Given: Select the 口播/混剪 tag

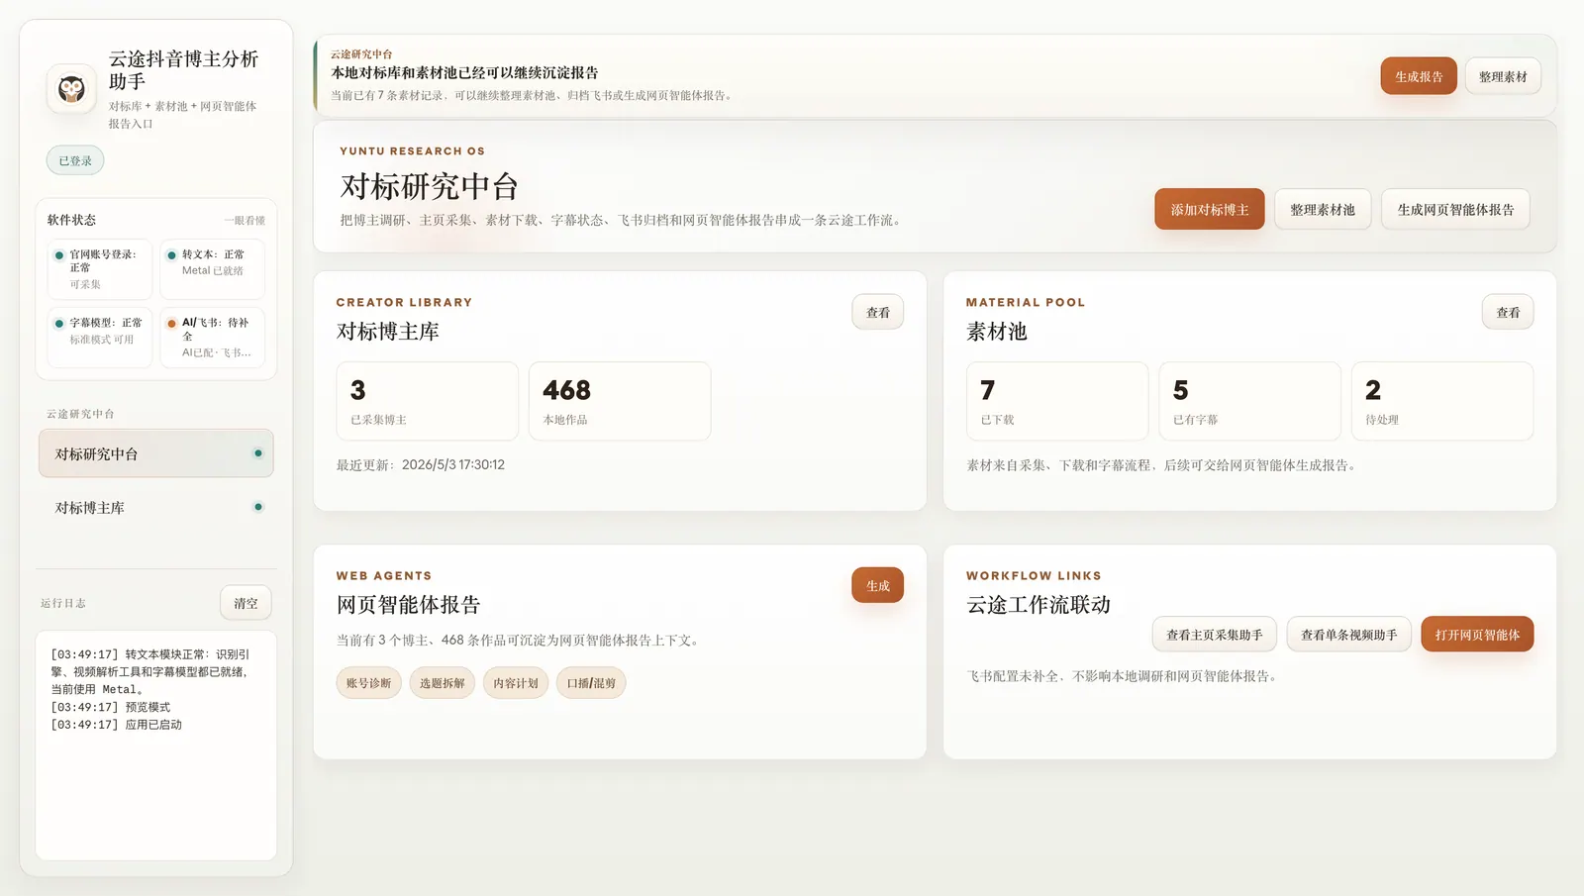Looking at the screenshot, I should [x=591, y=683].
